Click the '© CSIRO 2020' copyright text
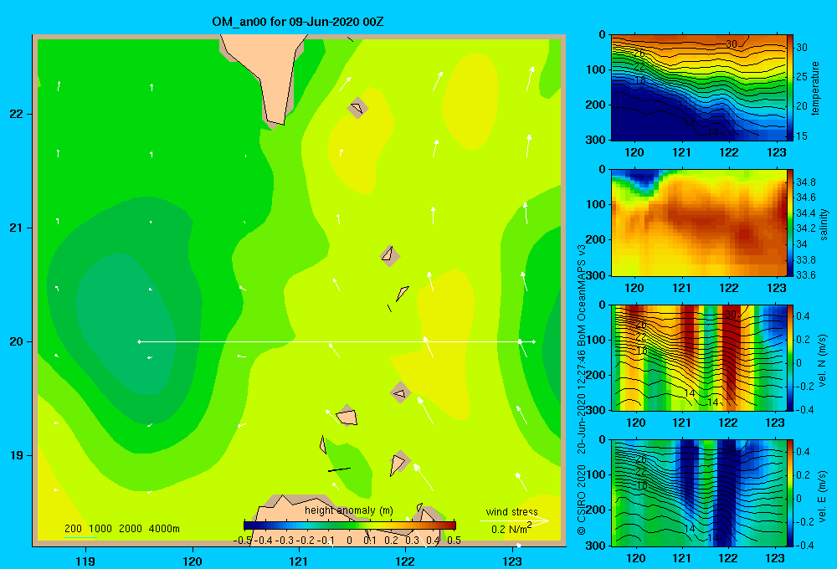This screenshot has height=569, width=837. point(582,499)
